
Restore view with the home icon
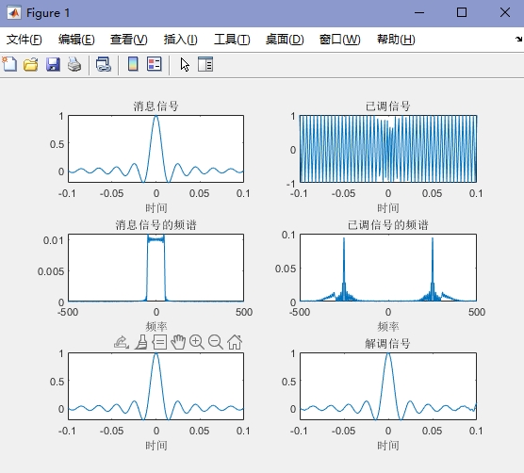235,342
